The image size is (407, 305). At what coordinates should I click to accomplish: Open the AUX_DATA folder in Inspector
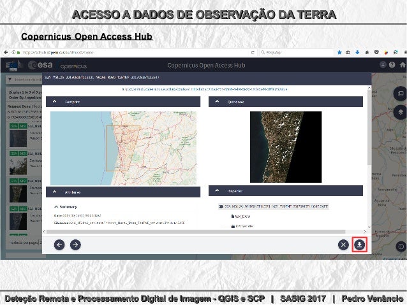tap(241, 216)
